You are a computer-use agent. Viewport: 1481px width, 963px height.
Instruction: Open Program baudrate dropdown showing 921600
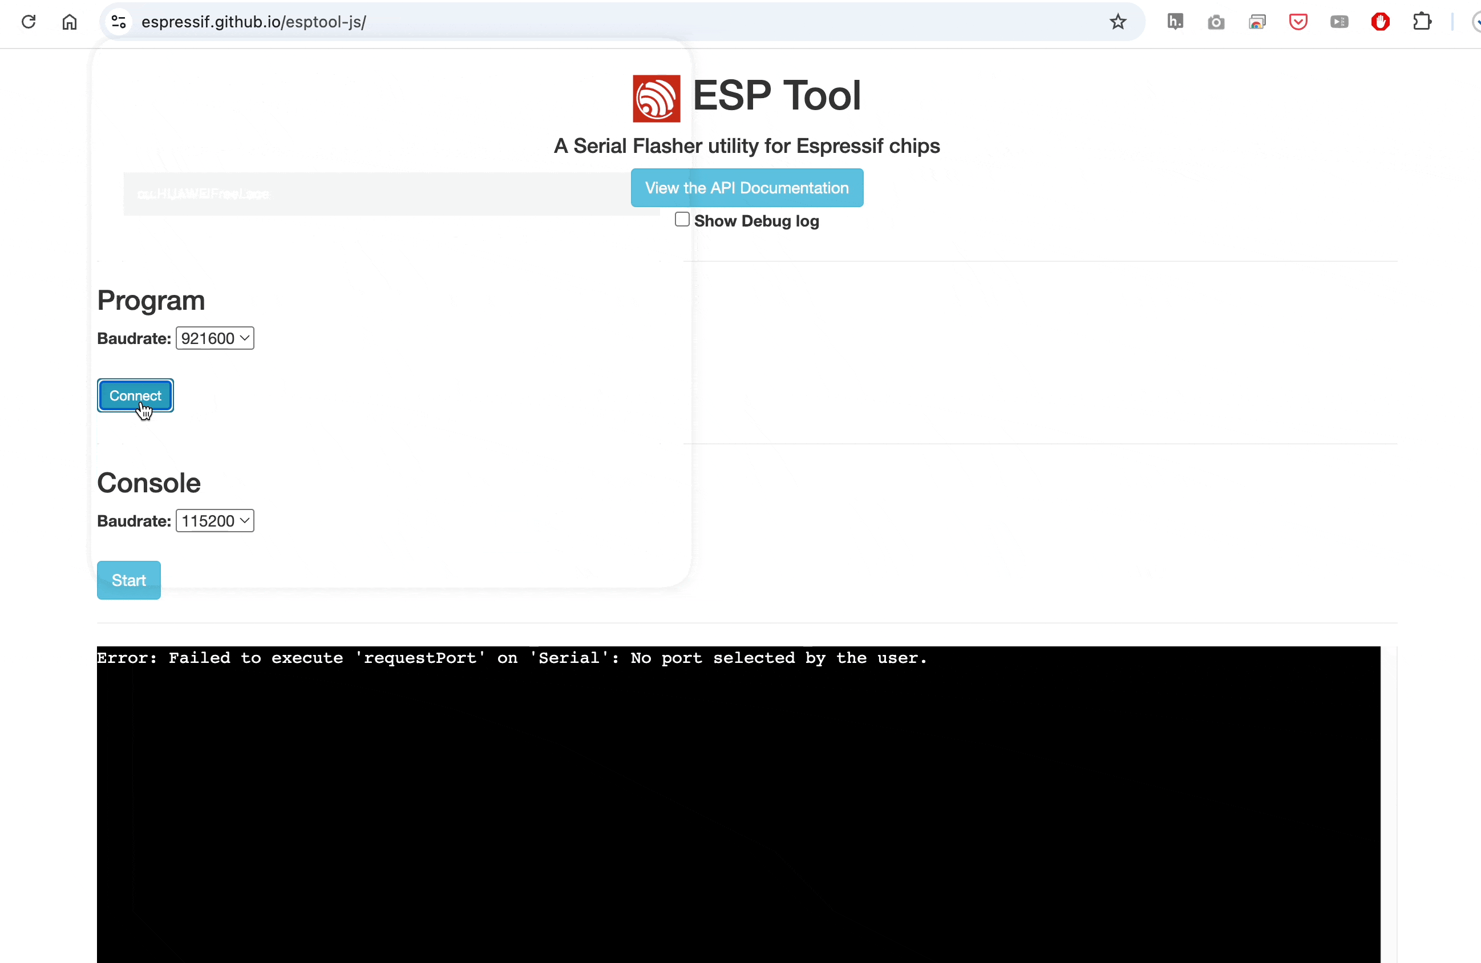(215, 338)
